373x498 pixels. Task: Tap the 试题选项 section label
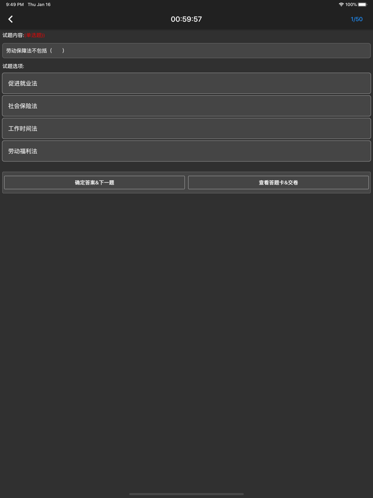tap(13, 66)
